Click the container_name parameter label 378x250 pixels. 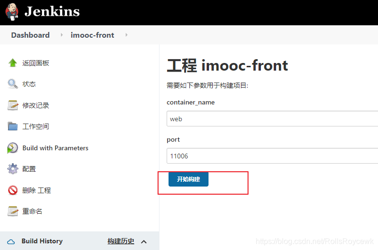191,102
